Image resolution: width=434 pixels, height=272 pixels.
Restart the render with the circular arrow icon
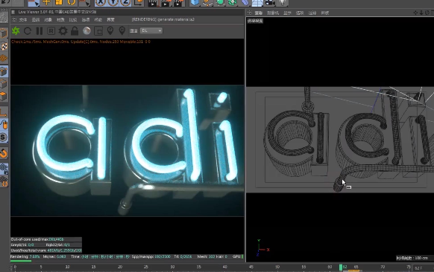[x=28, y=30]
